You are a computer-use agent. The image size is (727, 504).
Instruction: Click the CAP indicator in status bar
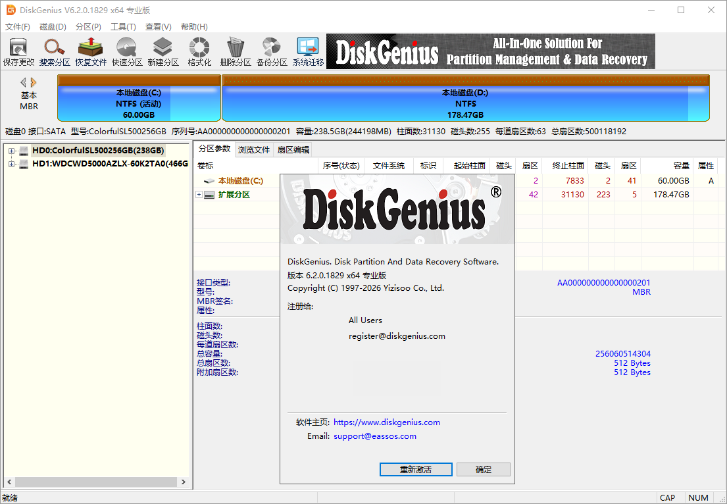point(667,498)
